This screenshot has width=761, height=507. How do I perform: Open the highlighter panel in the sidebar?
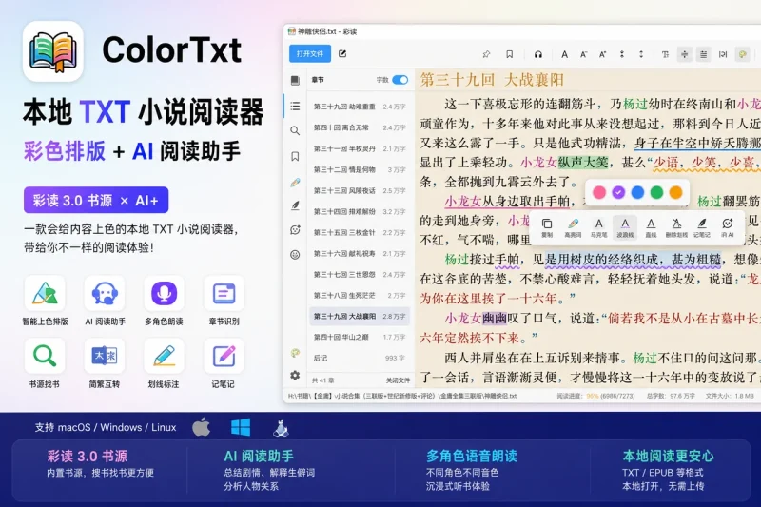click(295, 183)
